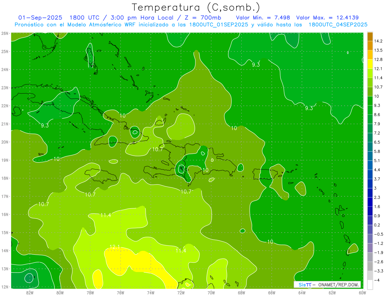Viewport: 385px width, 297px height.
Task: Click the purple legend swatch between -1.9 and -1.2
Action: point(370,248)
